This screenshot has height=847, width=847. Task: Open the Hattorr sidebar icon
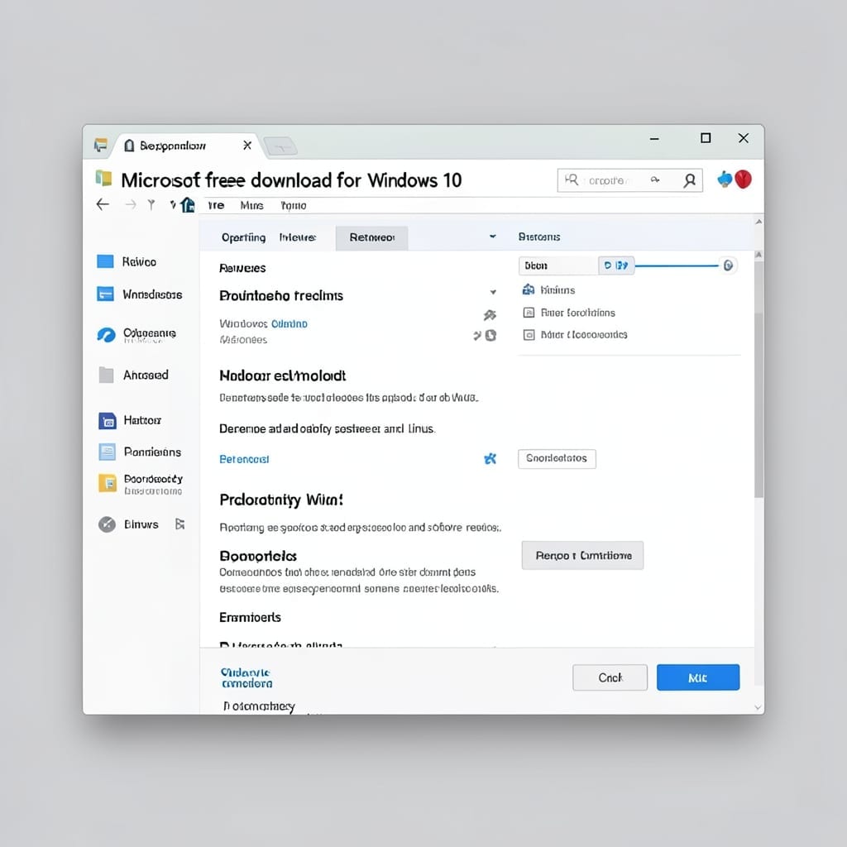107,420
